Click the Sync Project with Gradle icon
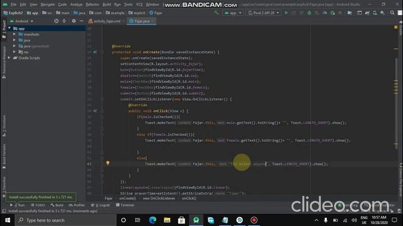This screenshot has height=226, width=403. 367,13
